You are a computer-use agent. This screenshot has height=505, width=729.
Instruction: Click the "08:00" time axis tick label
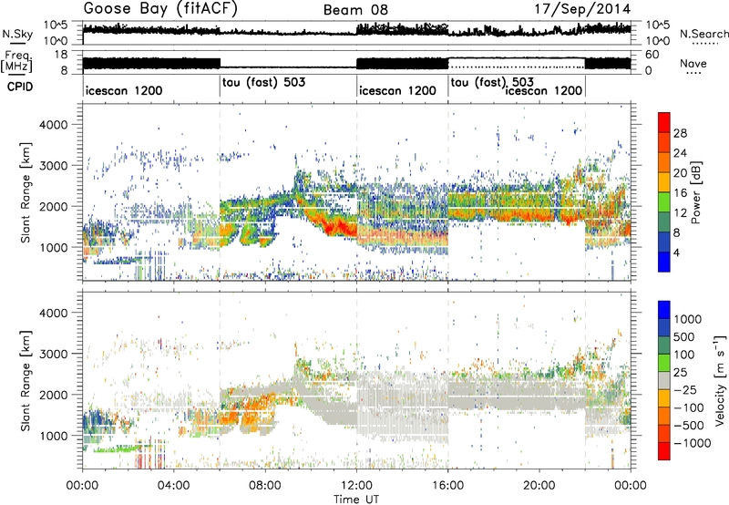pyautogui.click(x=265, y=486)
